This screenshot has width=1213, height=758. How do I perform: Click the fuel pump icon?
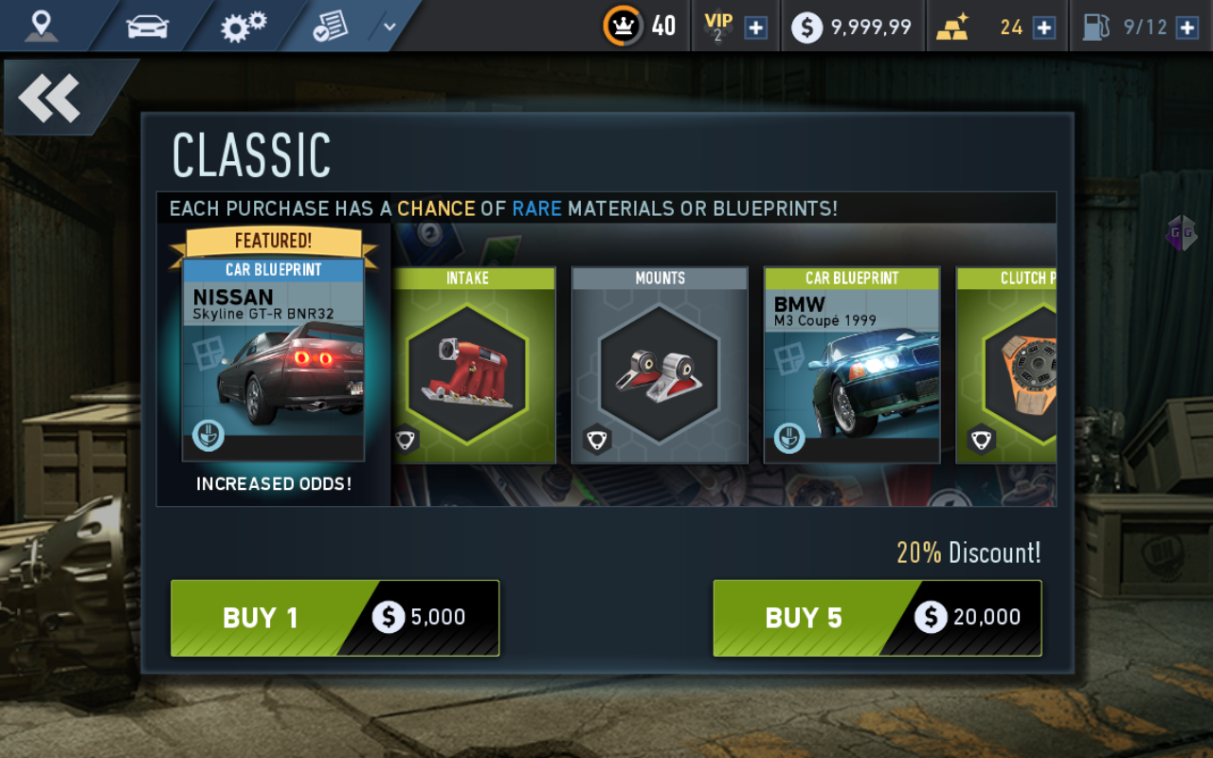[x=1095, y=27]
